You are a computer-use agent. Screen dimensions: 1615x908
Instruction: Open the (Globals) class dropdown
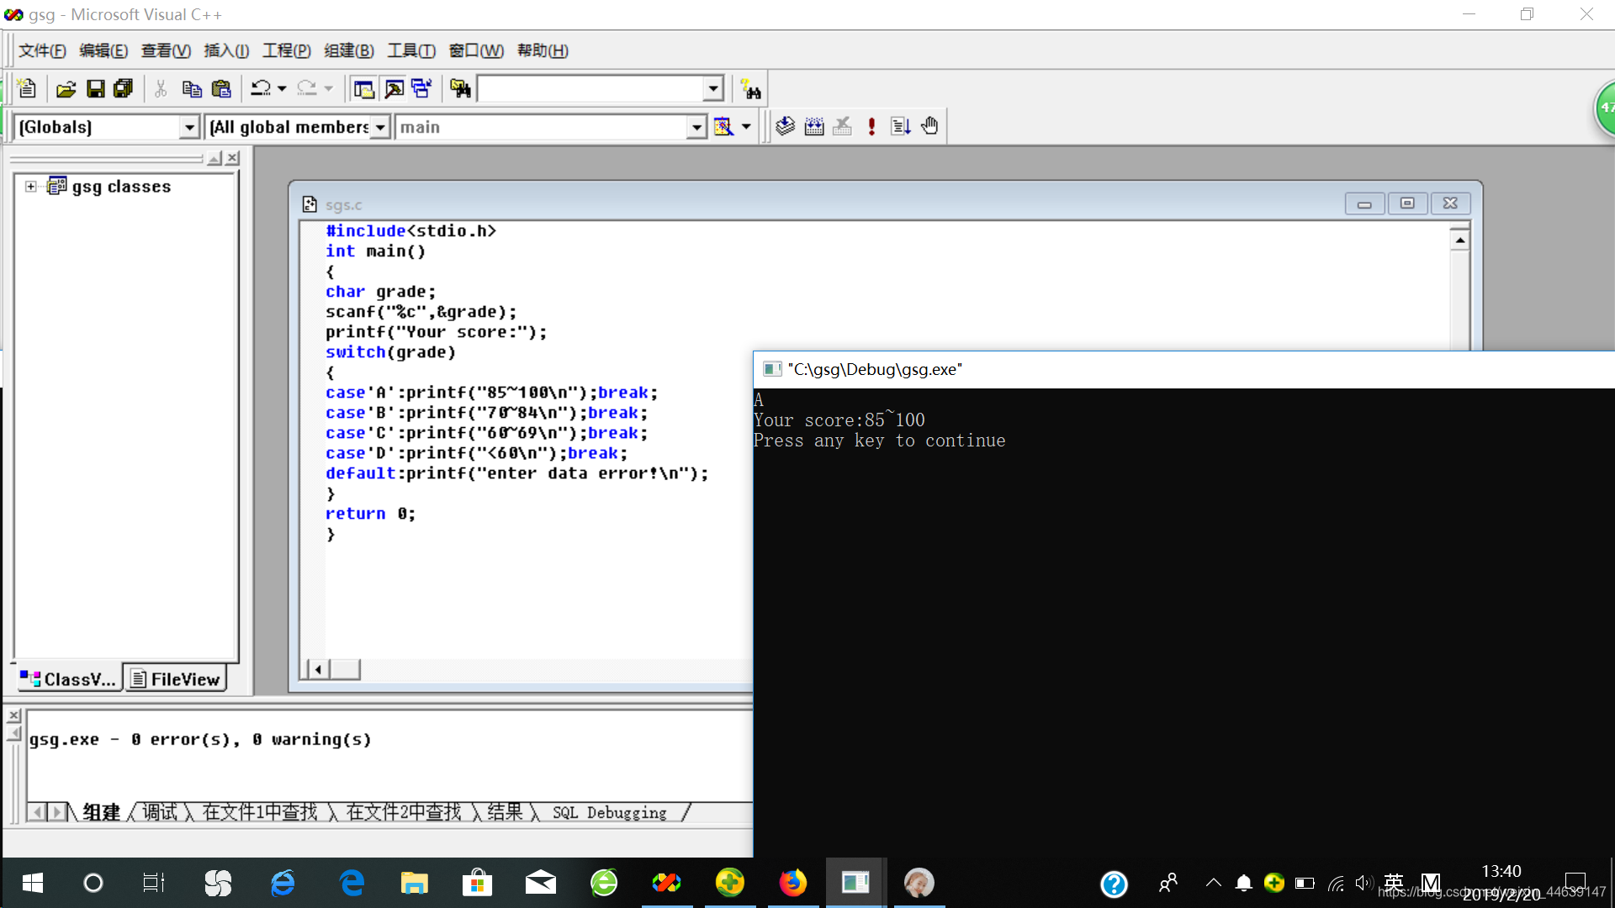tap(190, 127)
